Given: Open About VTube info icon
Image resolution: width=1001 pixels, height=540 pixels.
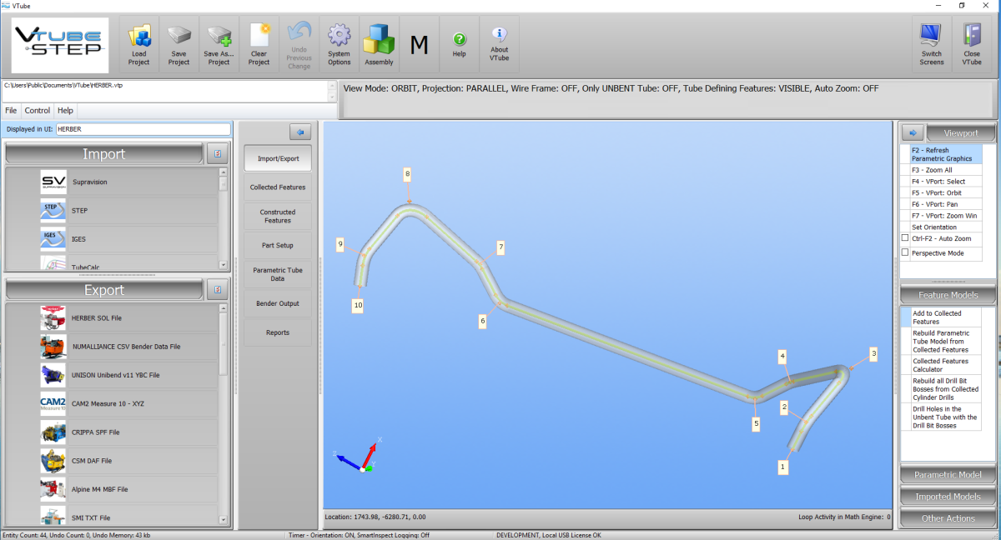Looking at the screenshot, I should [499, 35].
